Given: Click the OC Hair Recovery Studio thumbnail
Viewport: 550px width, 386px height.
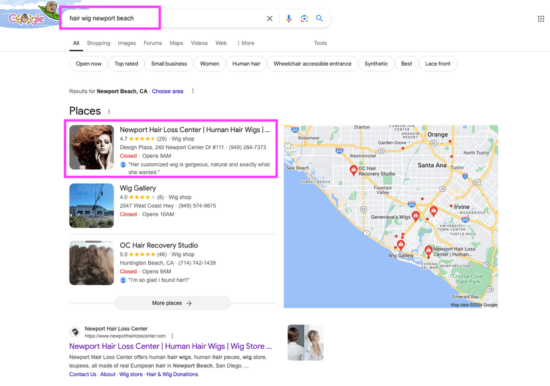Looking at the screenshot, I should point(92,263).
